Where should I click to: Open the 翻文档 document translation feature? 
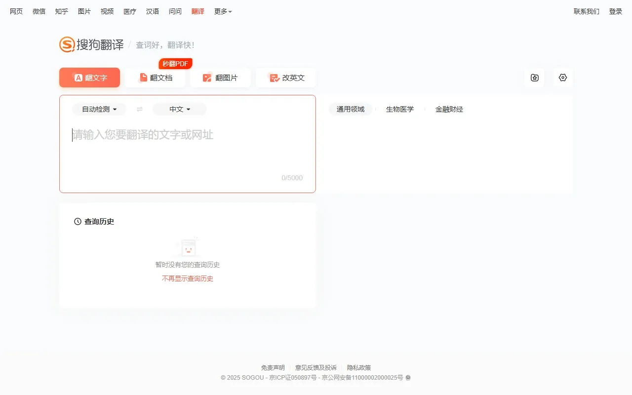click(x=155, y=78)
